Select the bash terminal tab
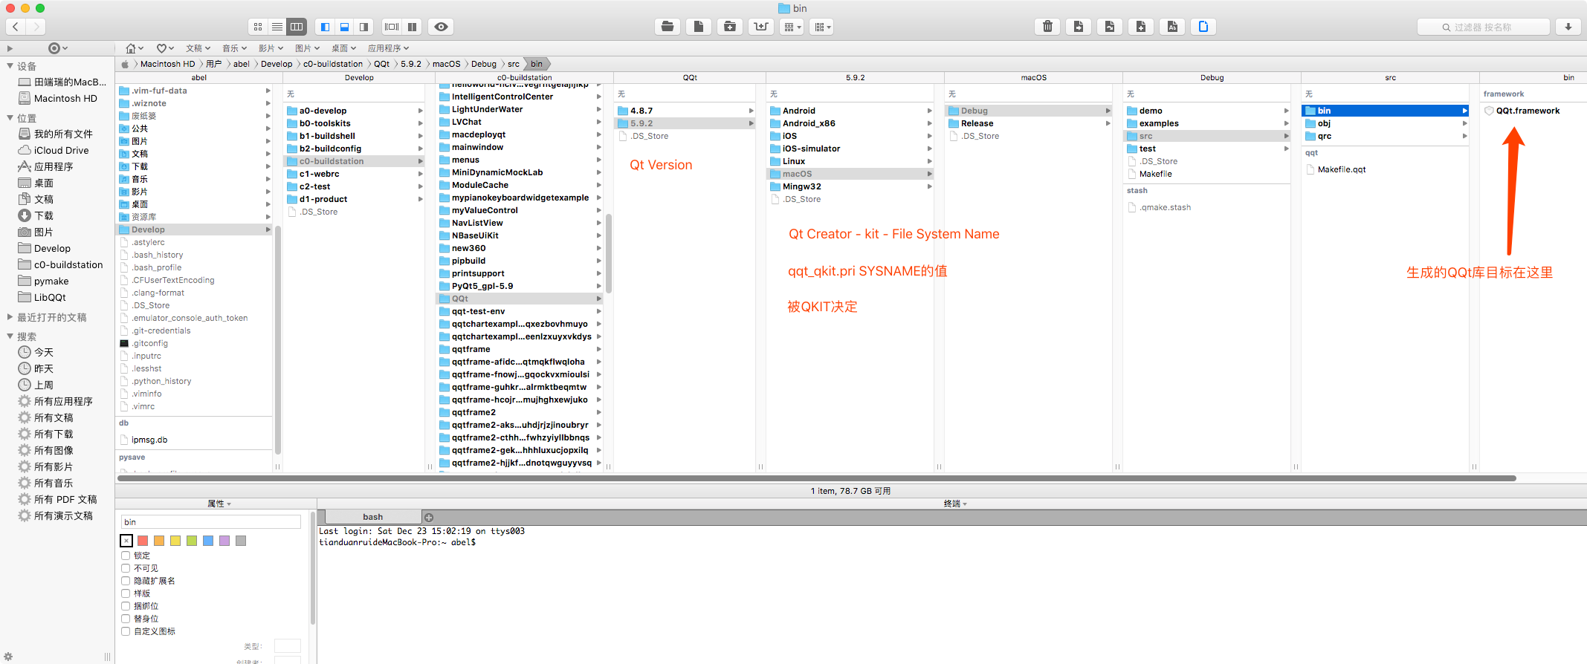Viewport: 1587px width, 664px height. 373,517
